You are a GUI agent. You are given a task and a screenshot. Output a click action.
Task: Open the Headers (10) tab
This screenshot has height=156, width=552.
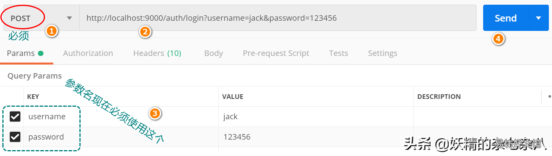pyautogui.click(x=157, y=53)
